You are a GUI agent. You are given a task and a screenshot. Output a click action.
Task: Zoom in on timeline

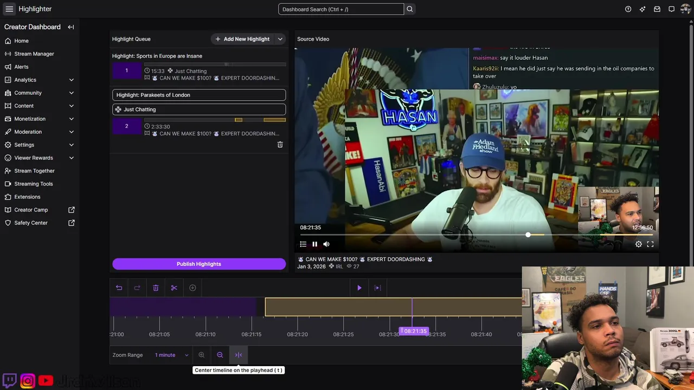click(x=202, y=355)
